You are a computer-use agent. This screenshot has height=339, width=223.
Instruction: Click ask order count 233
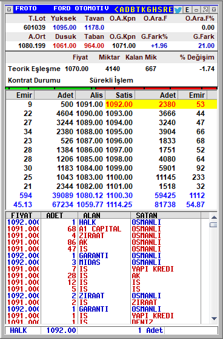pos(198,177)
